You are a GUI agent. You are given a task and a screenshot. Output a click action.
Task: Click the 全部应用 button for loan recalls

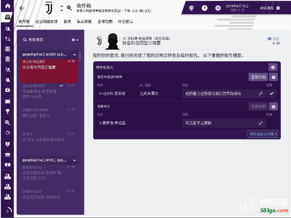[258, 77]
